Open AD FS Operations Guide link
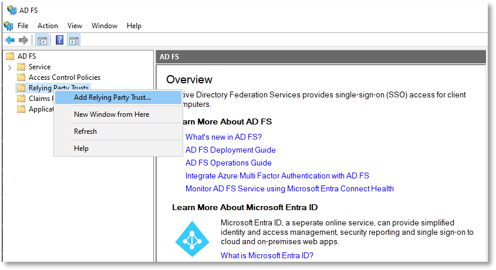 pos(228,163)
